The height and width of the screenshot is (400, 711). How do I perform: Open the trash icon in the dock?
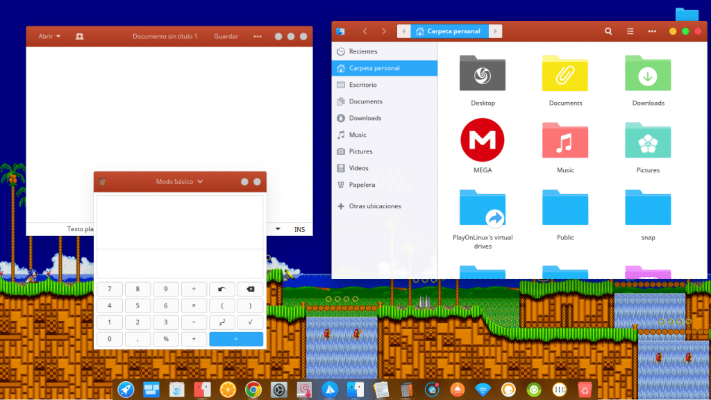click(x=585, y=390)
